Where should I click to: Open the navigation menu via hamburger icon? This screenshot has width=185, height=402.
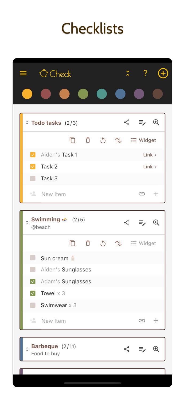(23, 73)
